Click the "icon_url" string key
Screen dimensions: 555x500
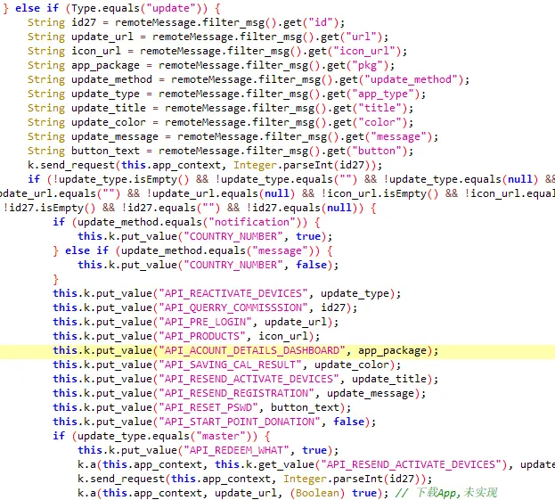coord(366,51)
